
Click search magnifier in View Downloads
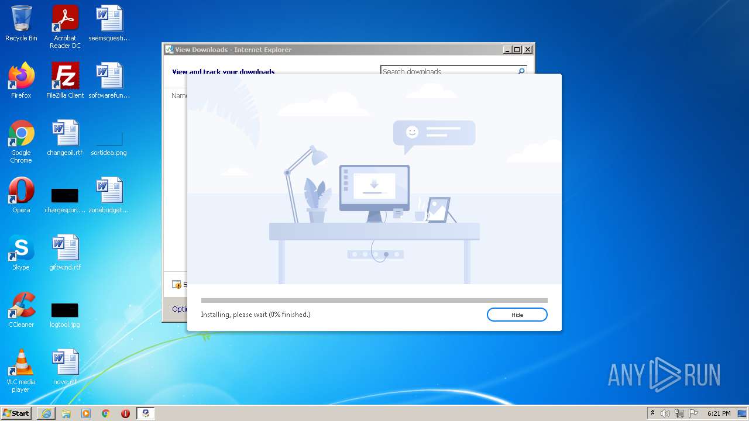[521, 71]
